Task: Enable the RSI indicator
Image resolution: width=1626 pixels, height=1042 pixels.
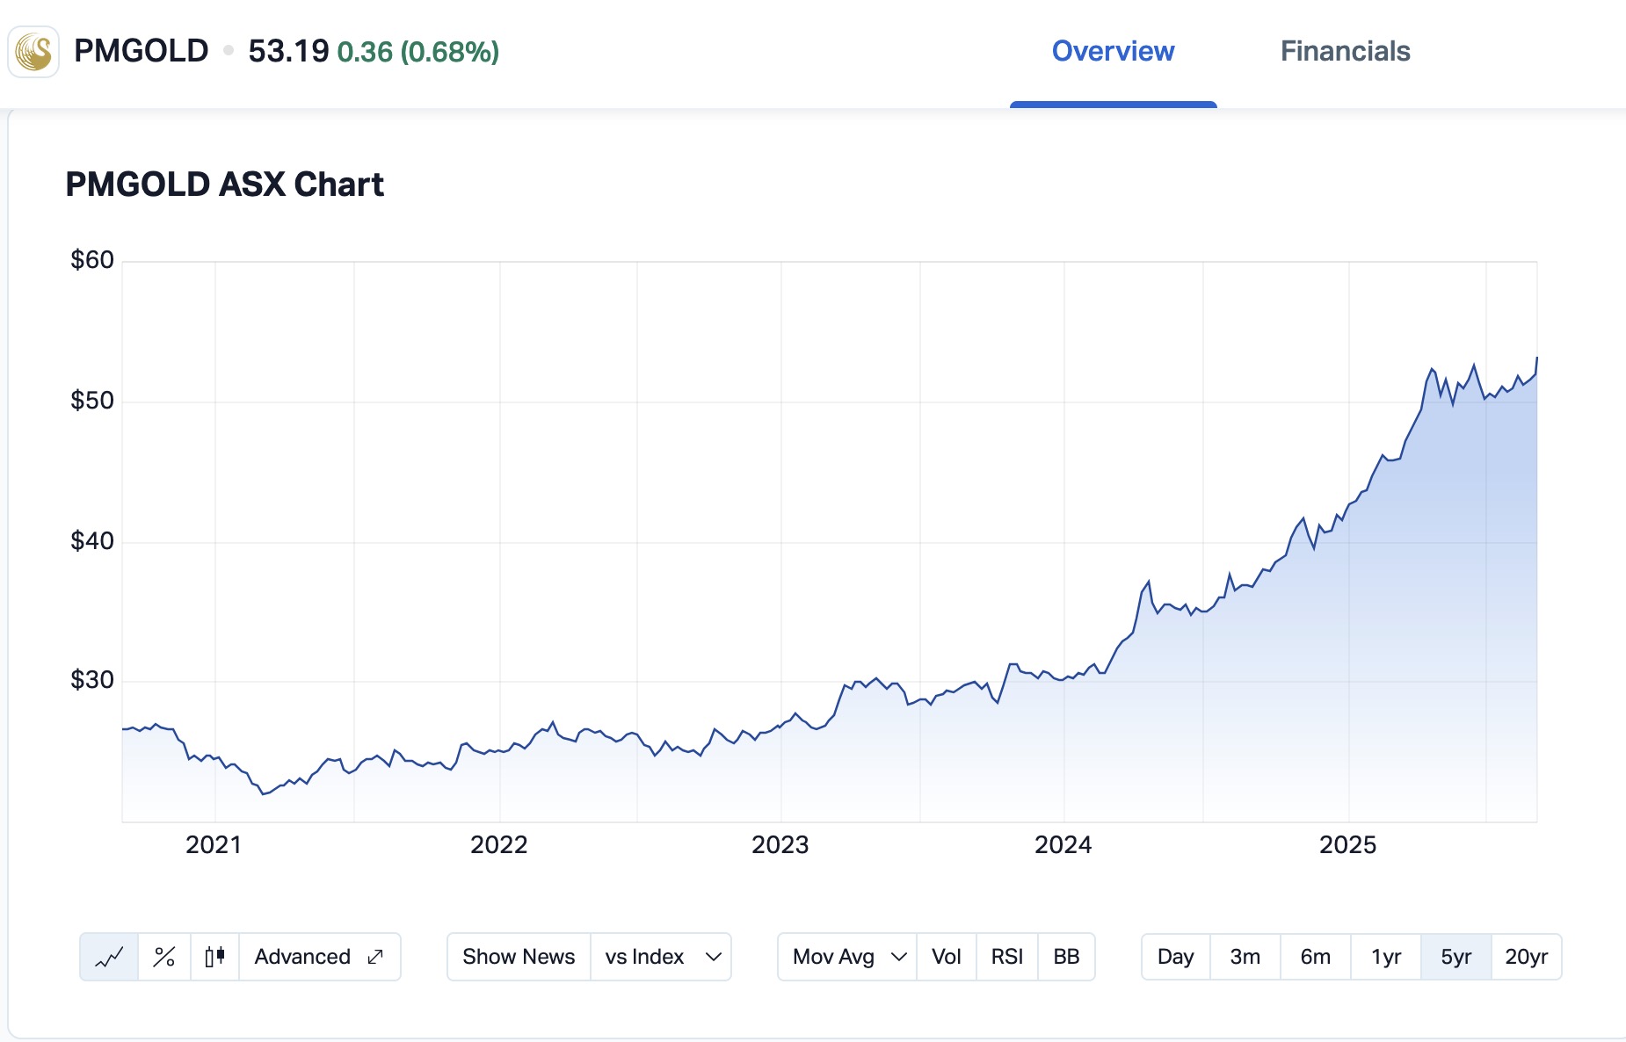Action: pos(1006,957)
